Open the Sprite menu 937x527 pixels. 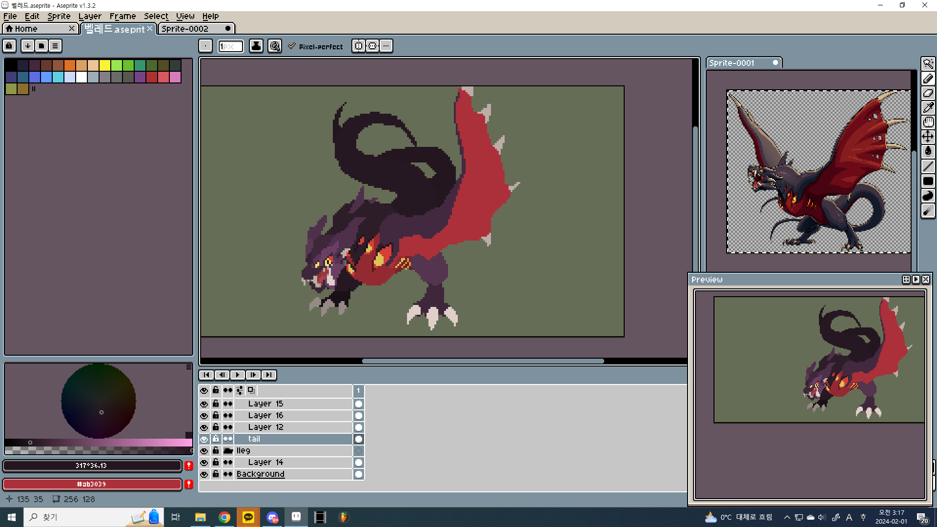(x=59, y=16)
